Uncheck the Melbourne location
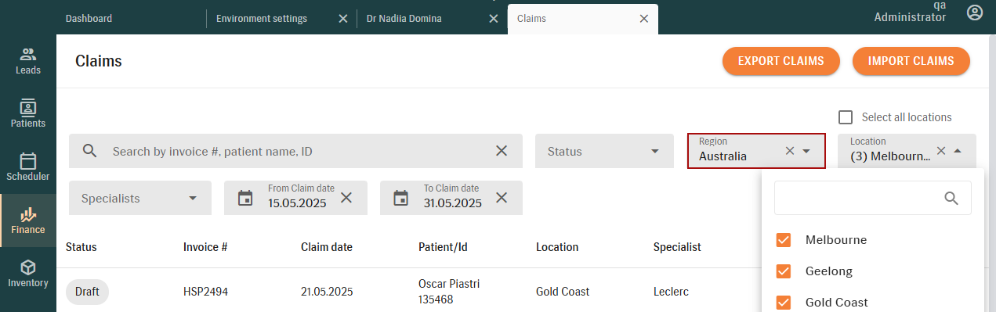The image size is (996, 312). coord(783,240)
